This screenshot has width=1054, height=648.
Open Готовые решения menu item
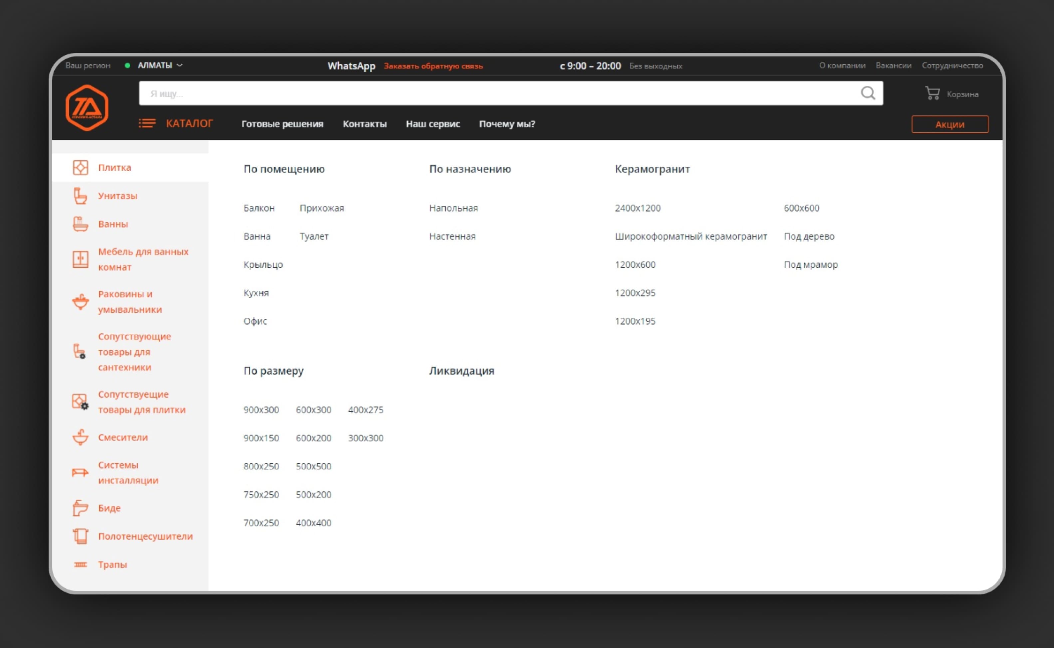point(282,124)
